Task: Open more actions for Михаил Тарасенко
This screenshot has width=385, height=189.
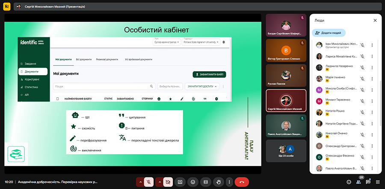Action: coord(372,101)
